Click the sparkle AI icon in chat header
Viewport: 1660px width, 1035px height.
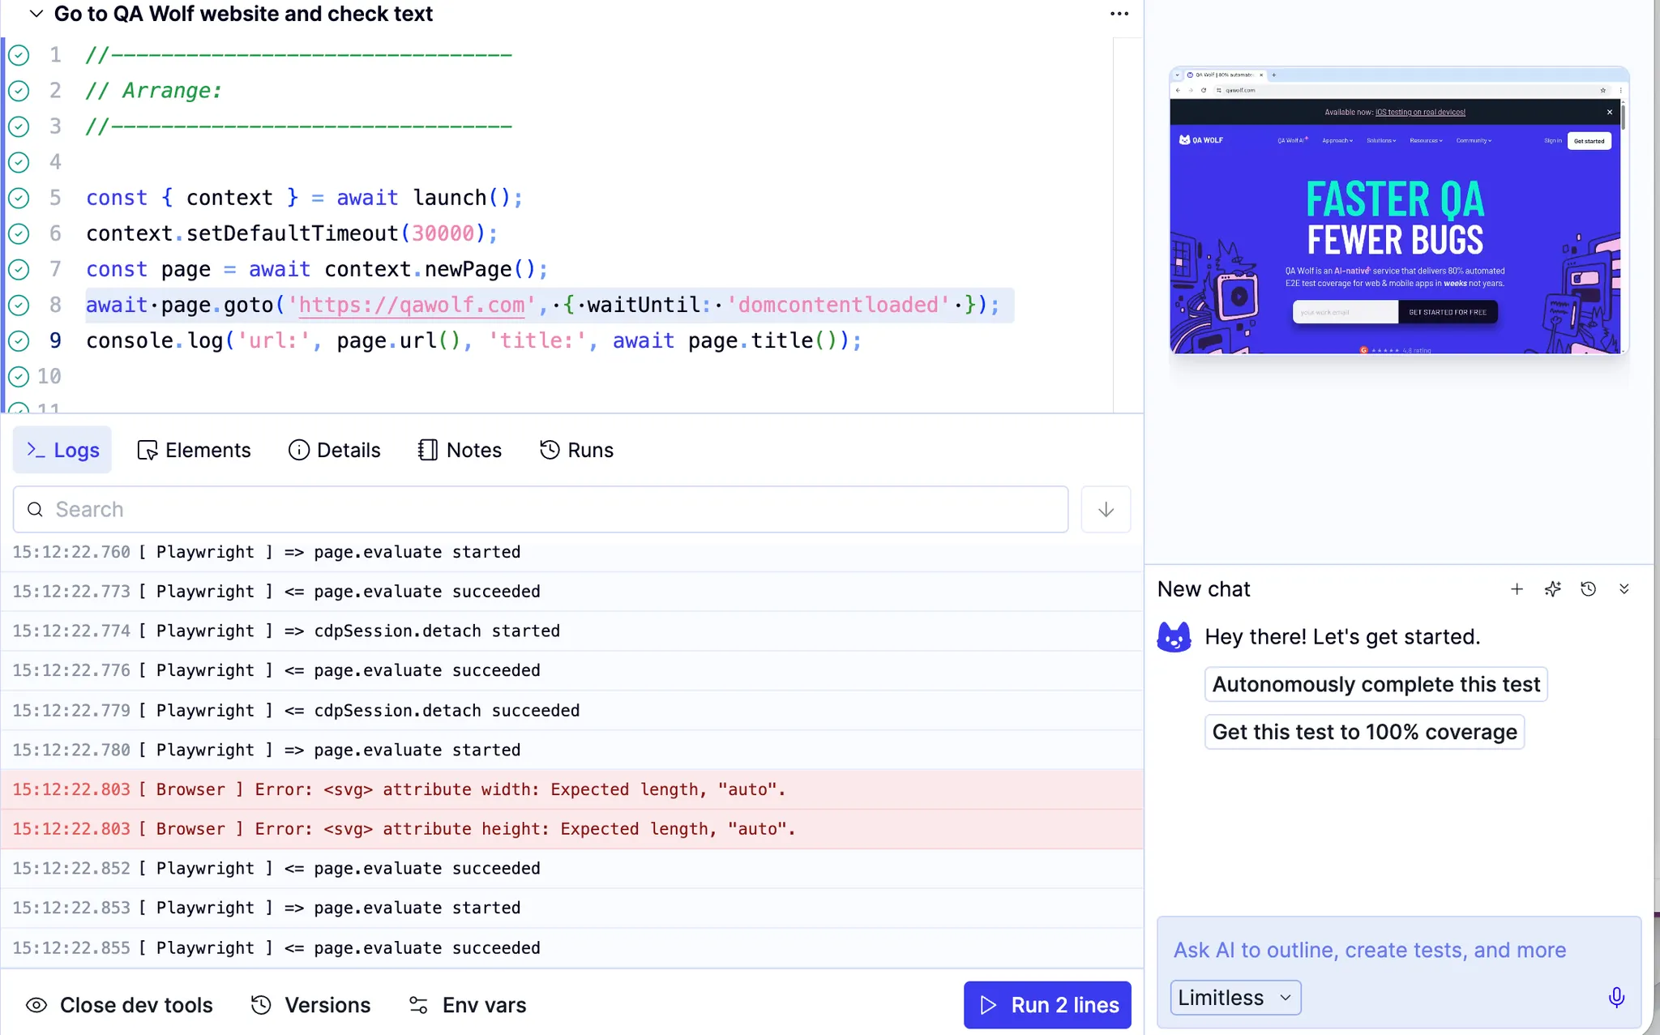[1552, 589]
